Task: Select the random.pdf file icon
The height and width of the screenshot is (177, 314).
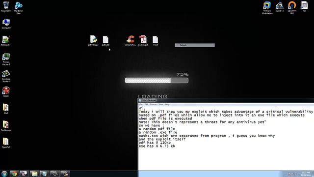Action: point(143,40)
